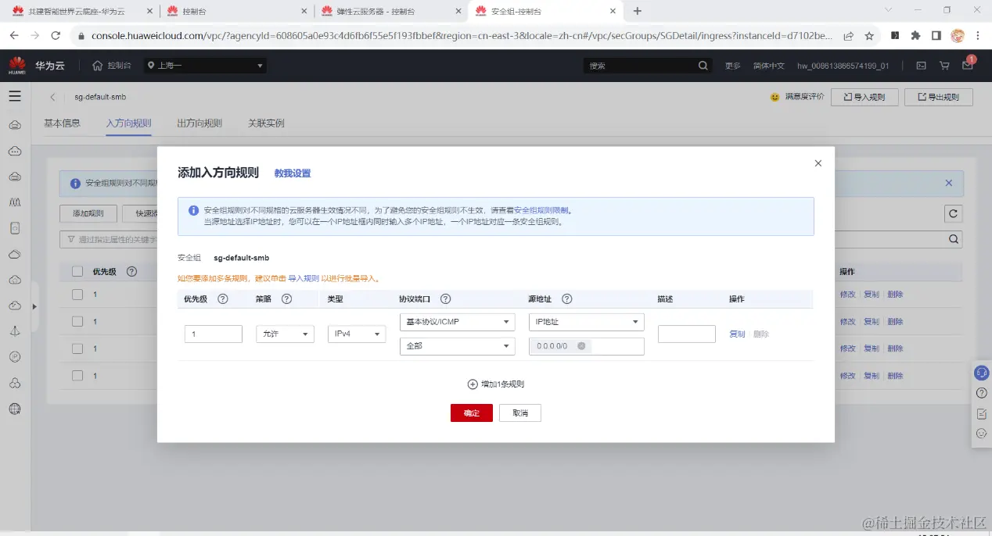992x536 pixels.
Task: Open the floating help question icon
Action: tap(981, 393)
